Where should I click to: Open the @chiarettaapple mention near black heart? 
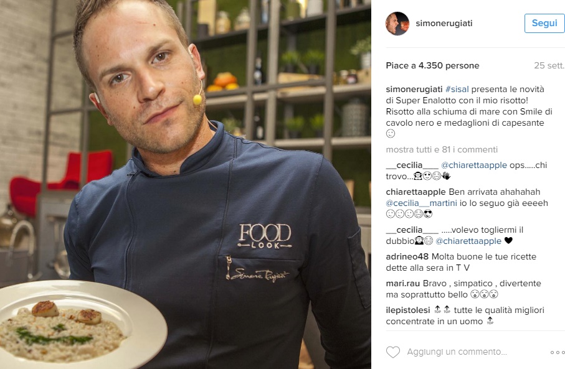(x=468, y=241)
